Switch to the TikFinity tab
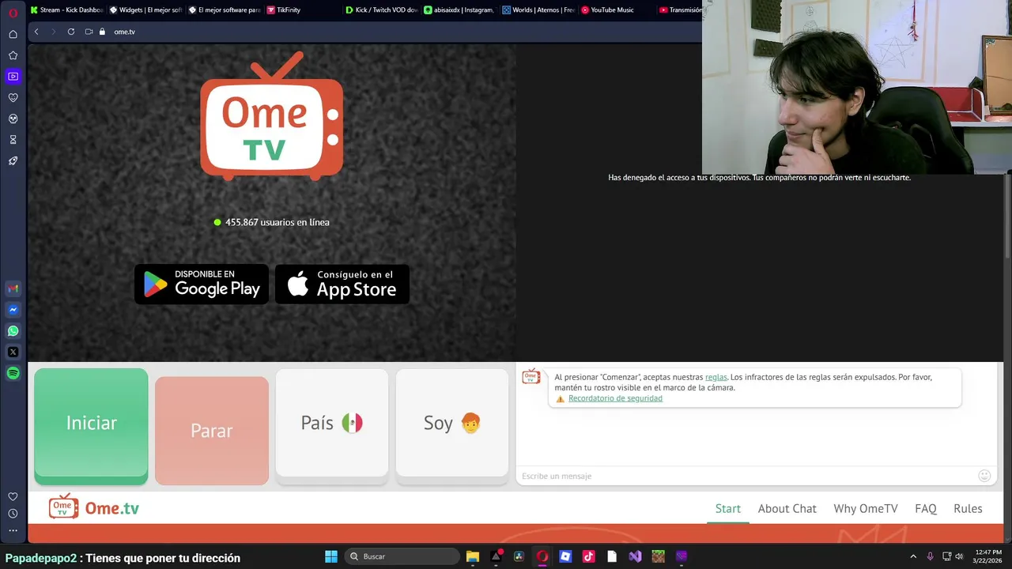 [x=285, y=10]
